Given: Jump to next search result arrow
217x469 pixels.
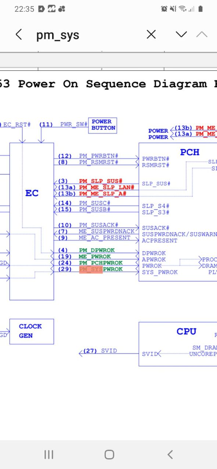Looking at the screenshot, I should [x=181, y=34].
